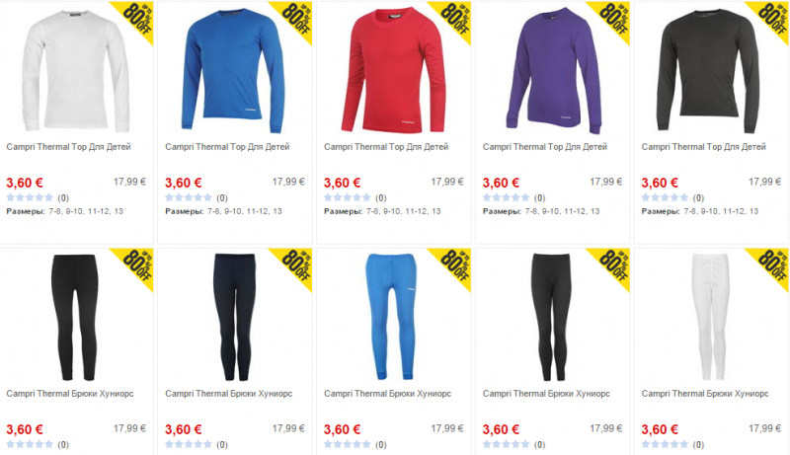The image size is (790, 455).
Task: Click star rating under white thermal pants
Action: tap(665, 444)
